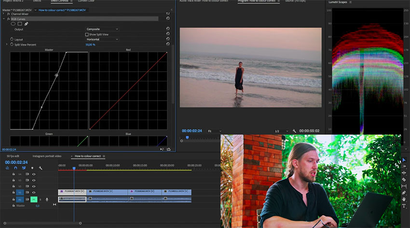Unmute track A1 with M button

(34, 200)
